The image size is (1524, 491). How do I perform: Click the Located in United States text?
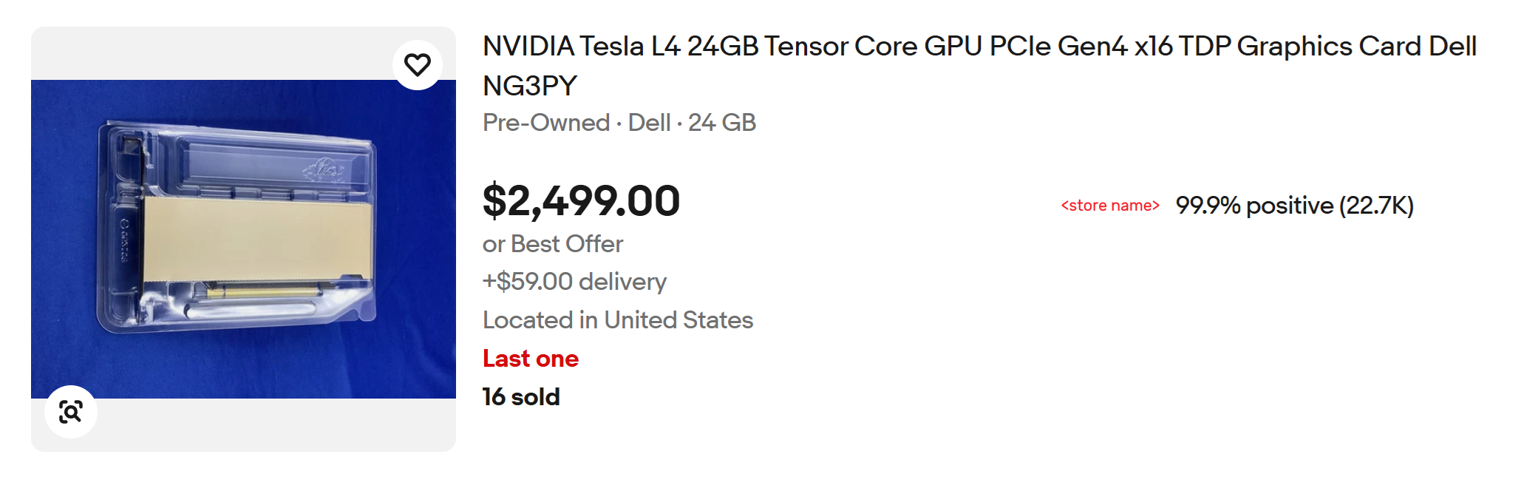tap(617, 319)
